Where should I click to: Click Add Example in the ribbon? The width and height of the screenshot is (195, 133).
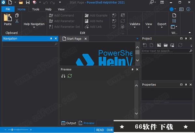pyautogui.click(x=96, y=16)
